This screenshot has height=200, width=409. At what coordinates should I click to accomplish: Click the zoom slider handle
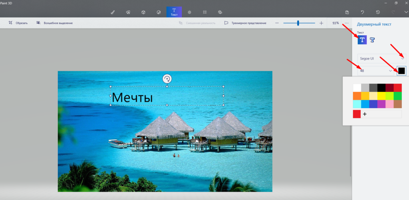click(298, 23)
